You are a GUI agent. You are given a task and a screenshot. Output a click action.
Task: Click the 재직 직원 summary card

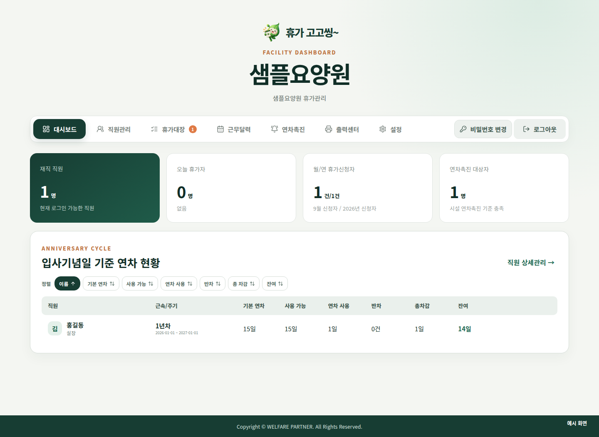point(95,188)
